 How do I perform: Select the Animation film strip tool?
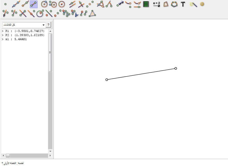[x=146, y=4]
